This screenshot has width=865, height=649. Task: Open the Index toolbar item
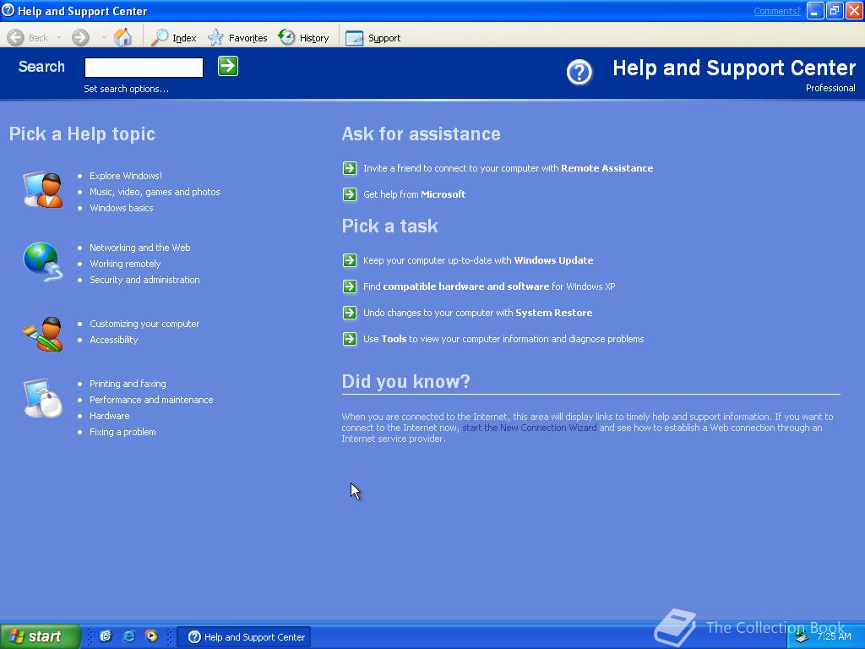point(174,37)
